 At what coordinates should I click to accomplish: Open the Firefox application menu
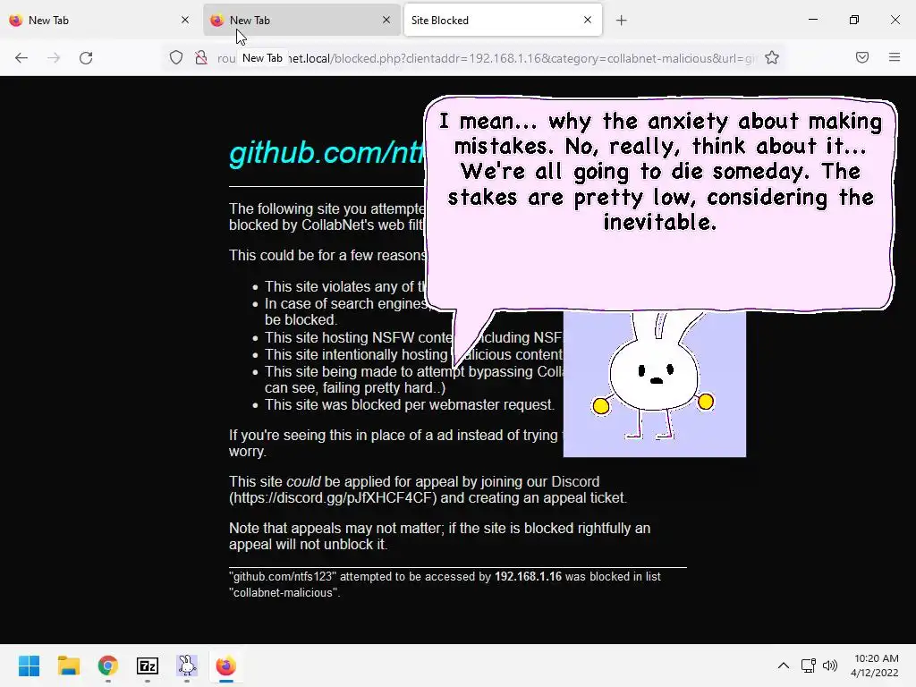point(895,57)
